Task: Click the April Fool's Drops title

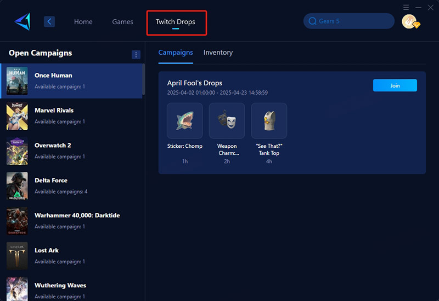Action: [195, 83]
